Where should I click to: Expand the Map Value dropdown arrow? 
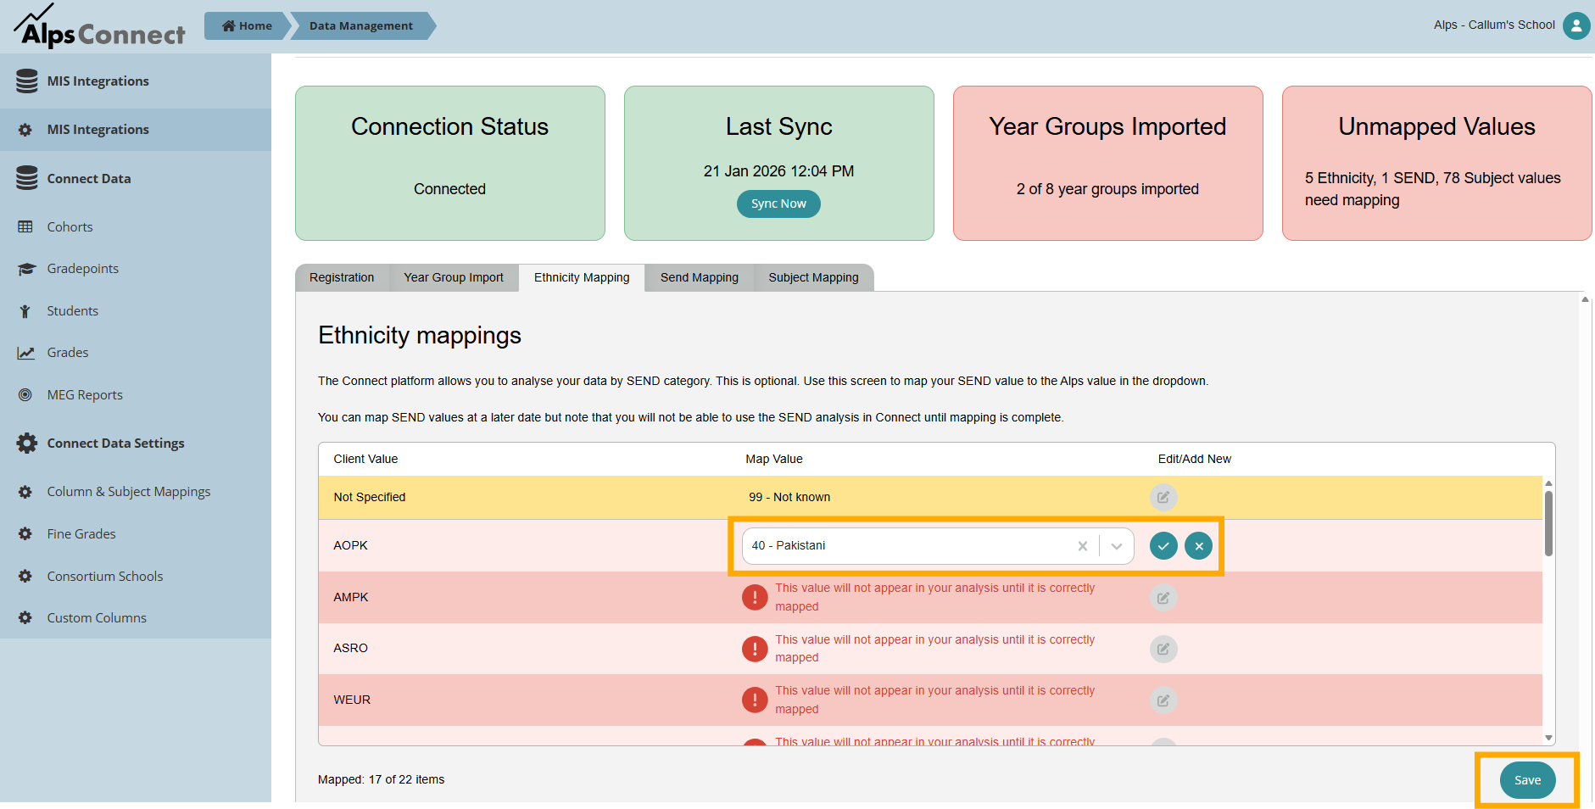(1117, 546)
